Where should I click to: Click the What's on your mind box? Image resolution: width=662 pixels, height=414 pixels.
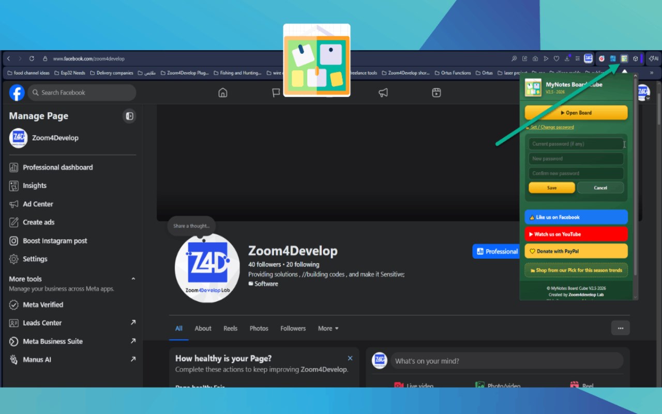(507, 361)
